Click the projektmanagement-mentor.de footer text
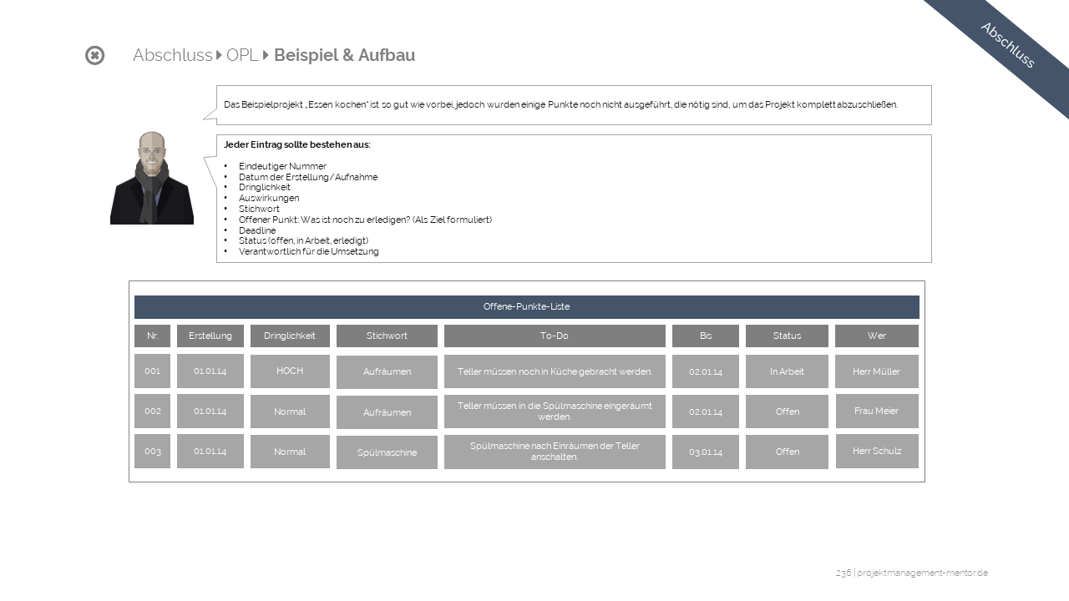Screen dimensions: 1069x601 922,573
